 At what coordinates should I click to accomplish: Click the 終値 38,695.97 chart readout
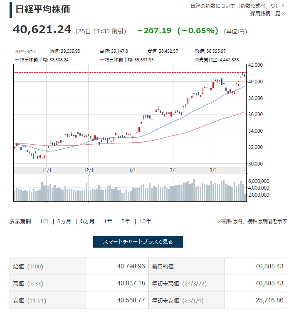pos(210,51)
